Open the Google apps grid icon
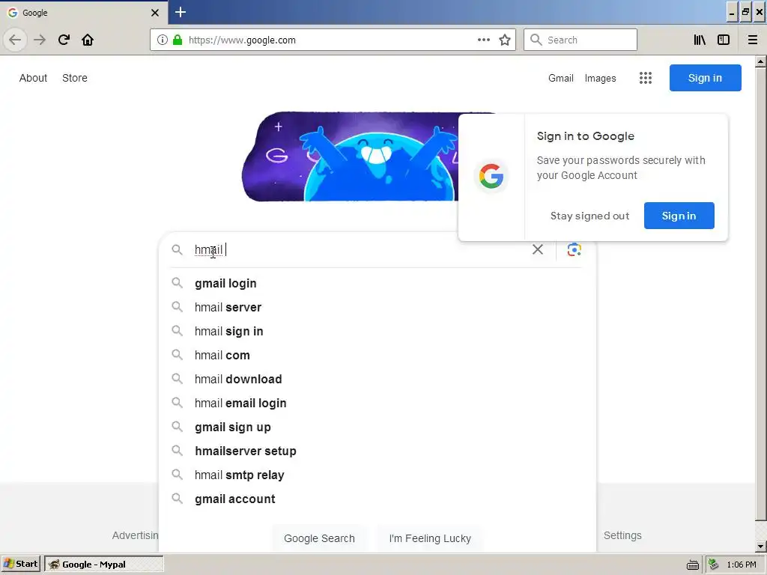 pyautogui.click(x=646, y=78)
